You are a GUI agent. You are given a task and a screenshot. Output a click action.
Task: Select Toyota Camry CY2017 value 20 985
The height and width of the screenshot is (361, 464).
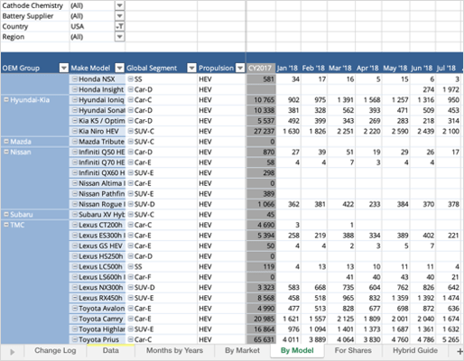point(261,319)
